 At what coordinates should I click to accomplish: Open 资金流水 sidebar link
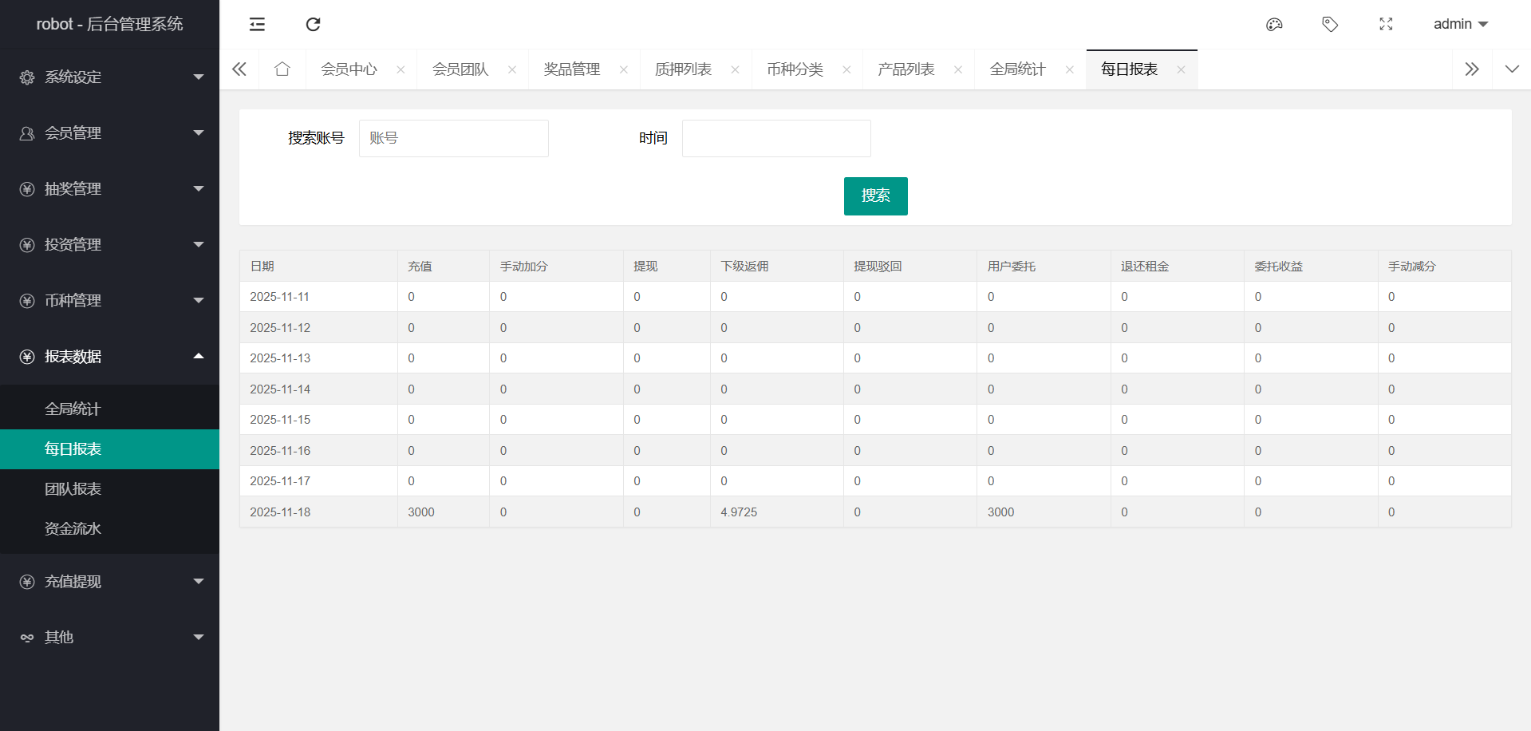pos(73,529)
